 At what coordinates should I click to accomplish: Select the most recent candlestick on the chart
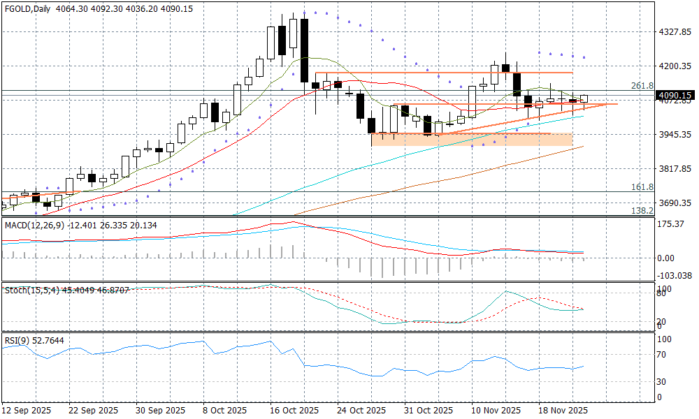coord(584,99)
